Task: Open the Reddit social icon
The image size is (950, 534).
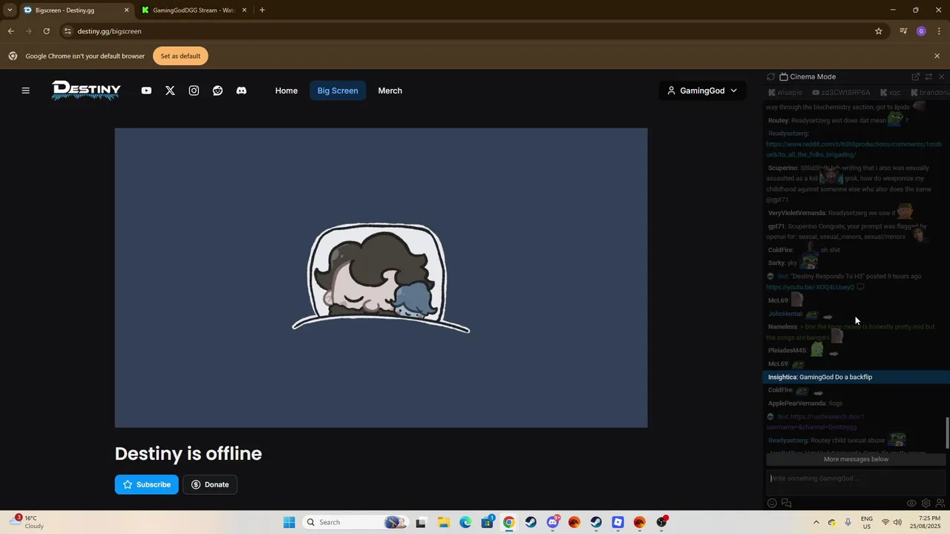Action: pyautogui.click(x=217, y=90)
